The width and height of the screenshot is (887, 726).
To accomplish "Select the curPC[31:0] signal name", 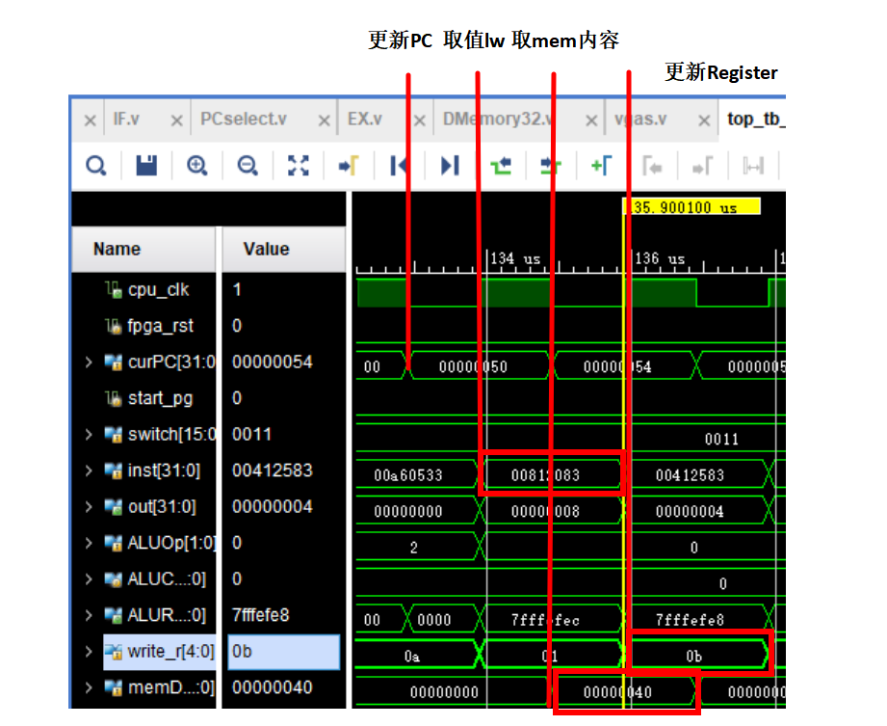I will pos(172,363).
